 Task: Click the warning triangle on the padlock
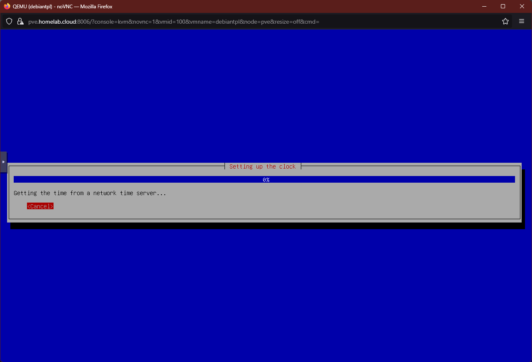[22, 23]
